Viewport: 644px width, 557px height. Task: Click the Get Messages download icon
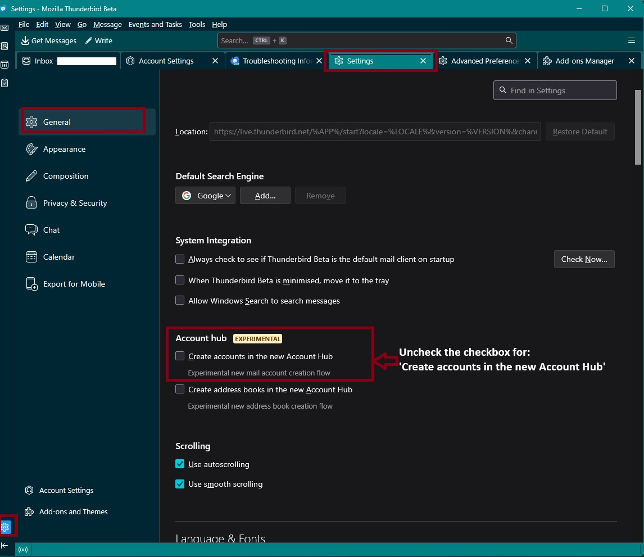(25, 40)
